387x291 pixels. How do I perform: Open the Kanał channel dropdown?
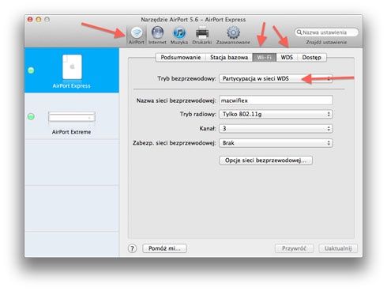(276, 129)
